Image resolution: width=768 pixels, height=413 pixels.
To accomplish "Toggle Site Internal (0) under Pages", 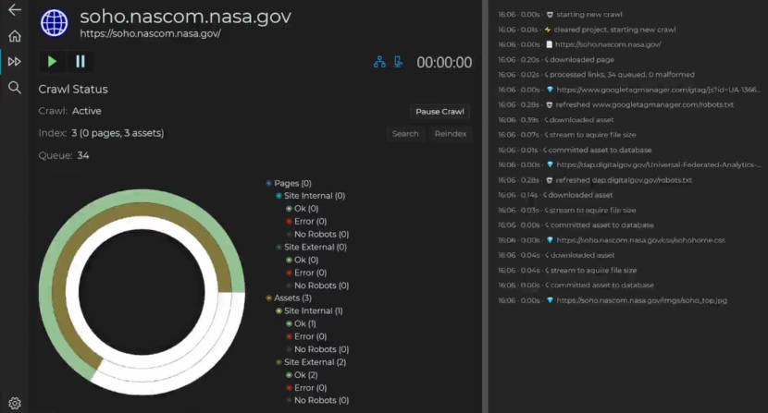I will [x=310, y=196].
